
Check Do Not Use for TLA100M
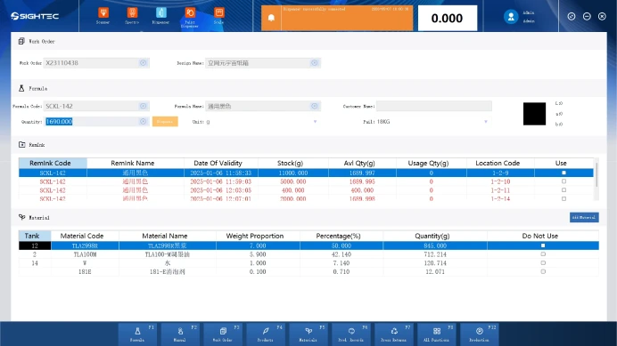(x=543, y=254)
